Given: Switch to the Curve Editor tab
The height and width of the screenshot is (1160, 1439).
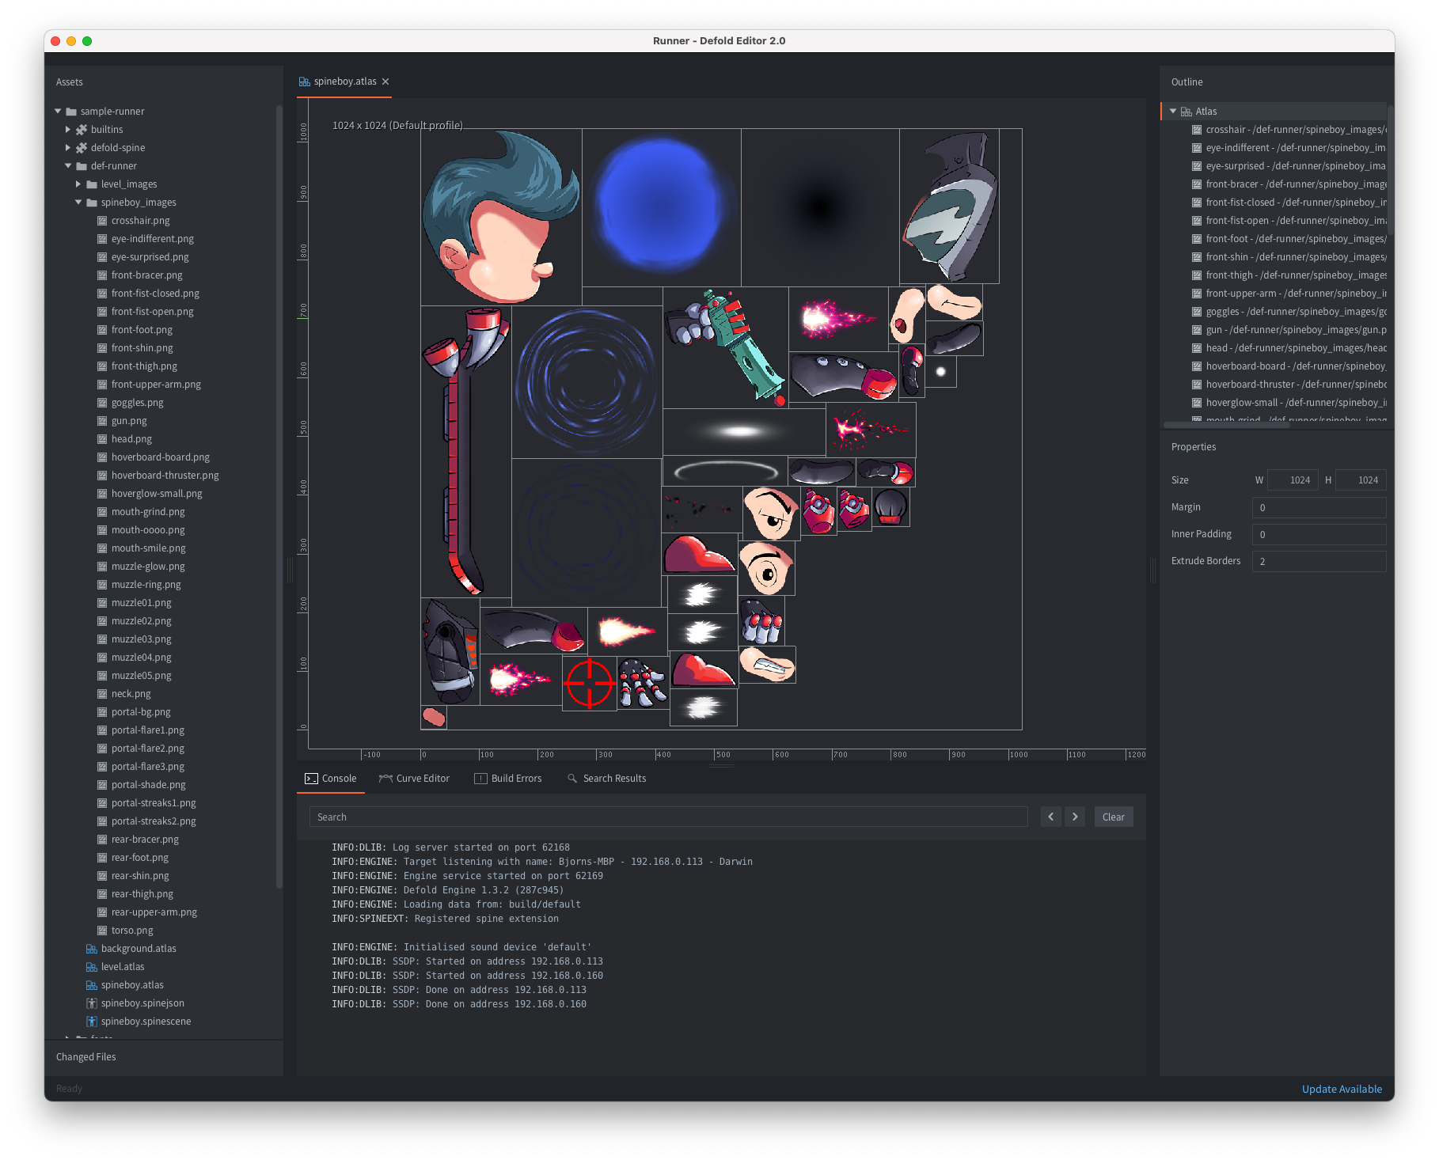Looking at the screenshot, I should (414, 779).
